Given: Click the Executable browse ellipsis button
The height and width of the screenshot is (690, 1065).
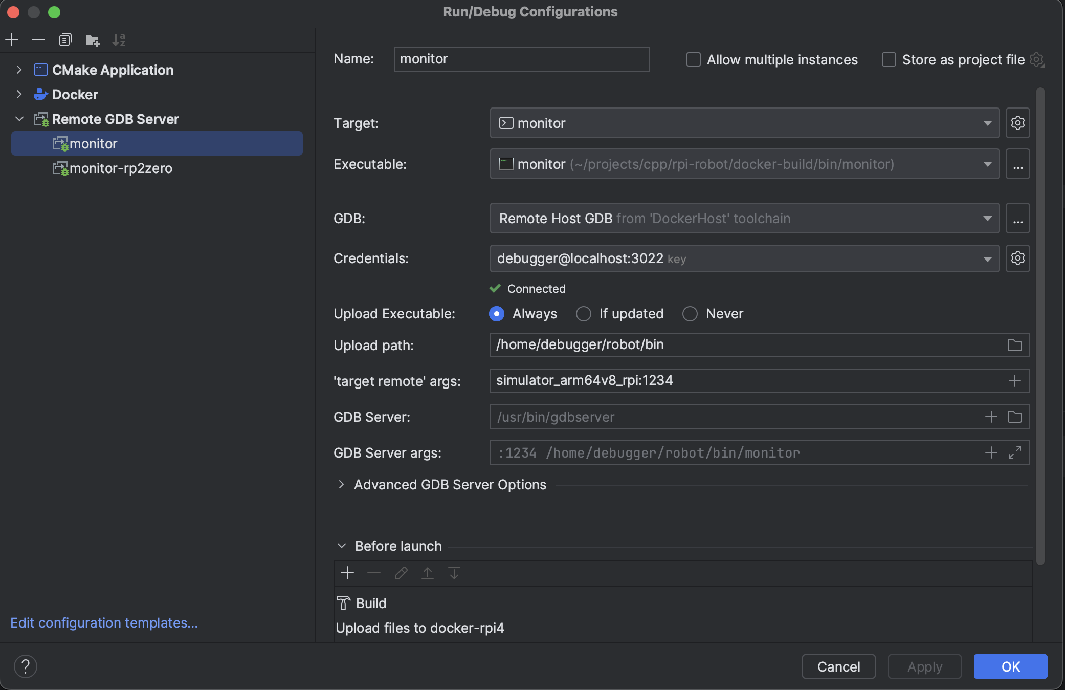Looking at the screenshot, I should [1017, 164].
